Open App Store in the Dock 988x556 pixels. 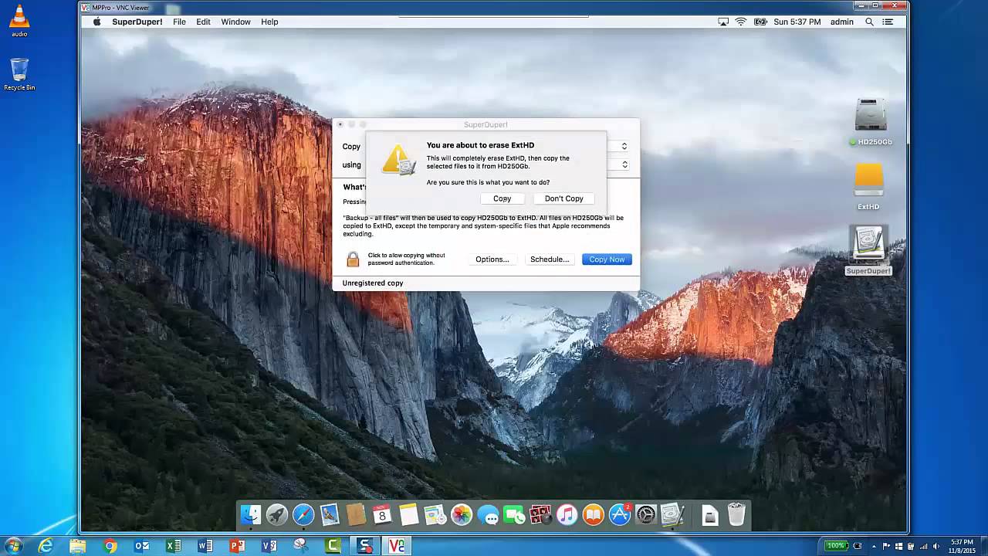point(619,514)
